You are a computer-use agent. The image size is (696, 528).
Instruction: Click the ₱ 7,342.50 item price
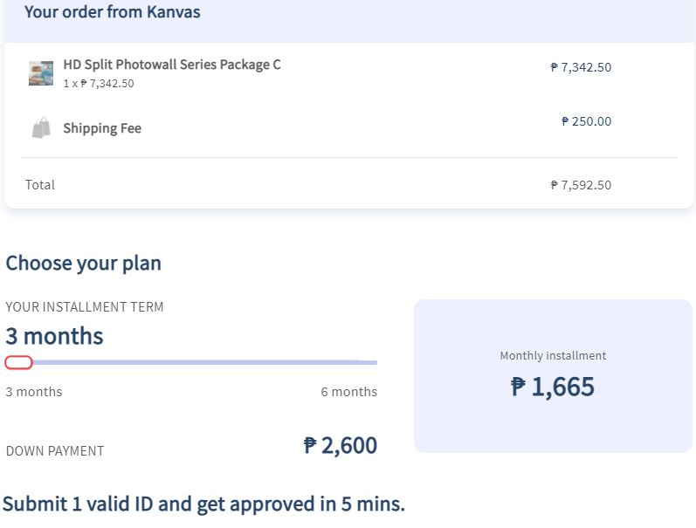click(581, 67)
